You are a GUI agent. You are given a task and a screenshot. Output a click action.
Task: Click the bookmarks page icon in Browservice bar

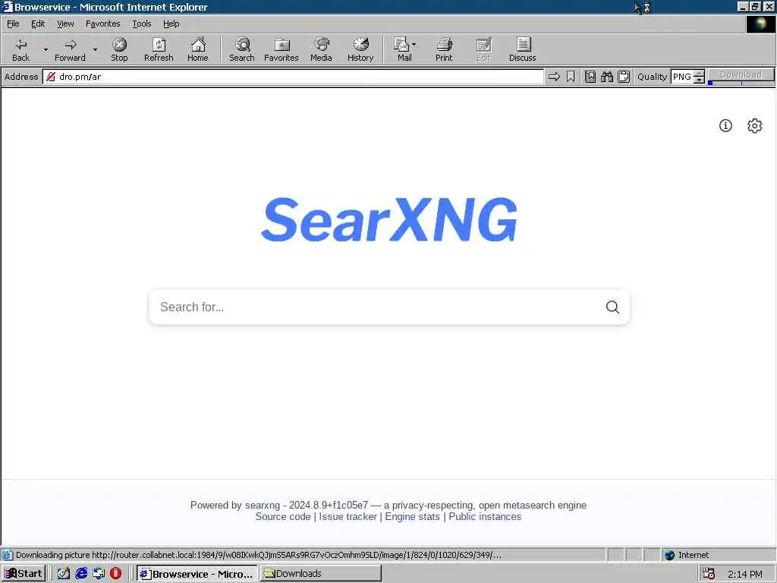590,77
